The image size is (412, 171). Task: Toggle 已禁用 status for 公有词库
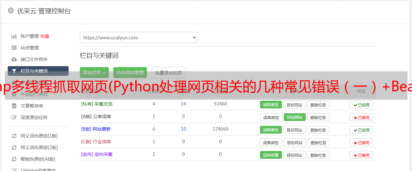coord(361,117)
